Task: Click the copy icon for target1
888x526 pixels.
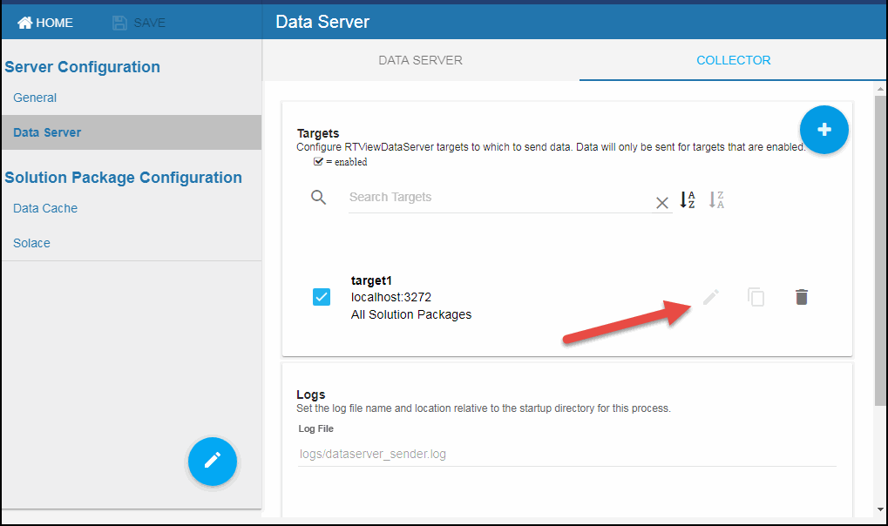Action: pos(756,297)
